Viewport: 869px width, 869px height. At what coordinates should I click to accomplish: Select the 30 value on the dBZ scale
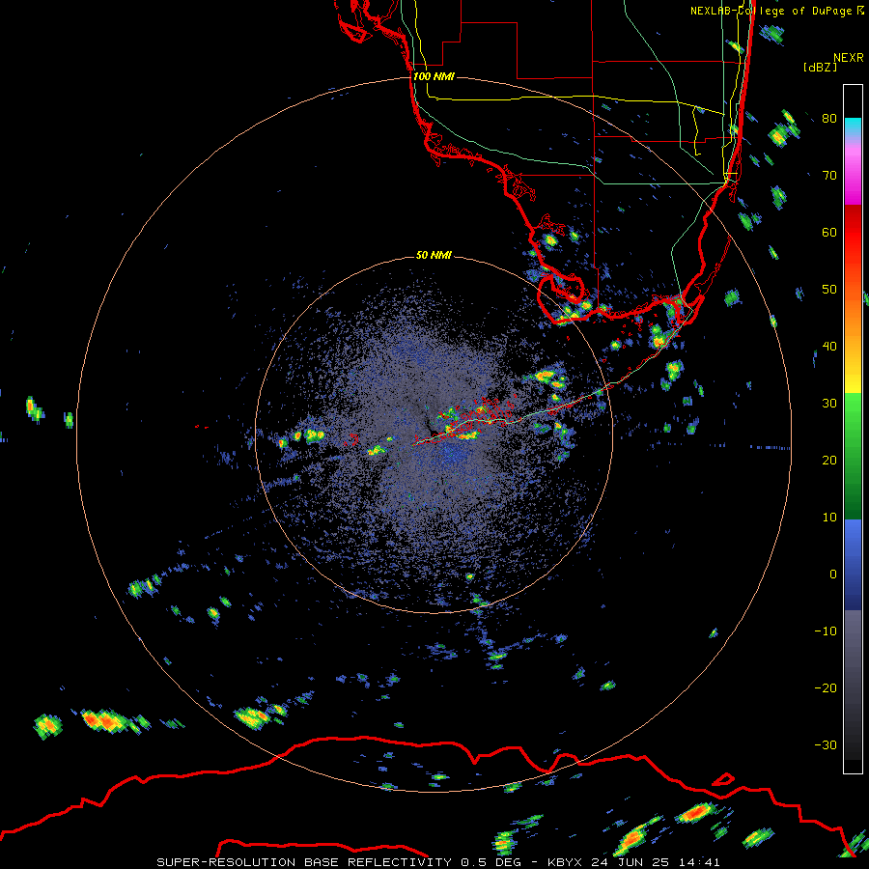click(x=829, y=404)
